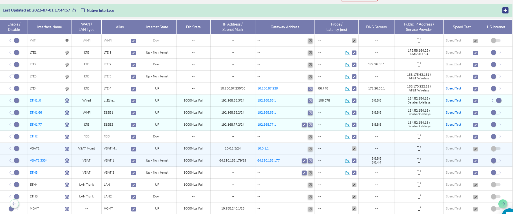
Task: Click the Interface Name column header
Action: tap(50, 27)
